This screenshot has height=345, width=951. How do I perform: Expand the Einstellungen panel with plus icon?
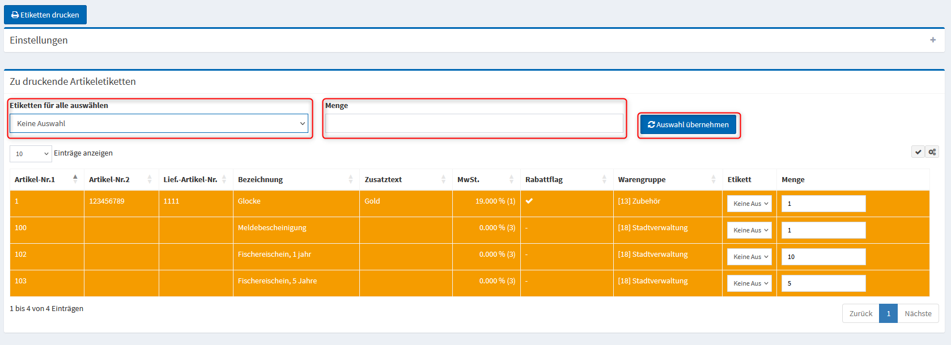[x=933, y=40]
